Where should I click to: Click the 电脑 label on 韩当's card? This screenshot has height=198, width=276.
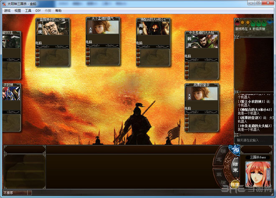click(188, 56)
